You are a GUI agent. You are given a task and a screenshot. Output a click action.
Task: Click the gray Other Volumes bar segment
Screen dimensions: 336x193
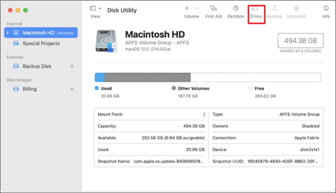pyautogui.click(x=148, y=77)
